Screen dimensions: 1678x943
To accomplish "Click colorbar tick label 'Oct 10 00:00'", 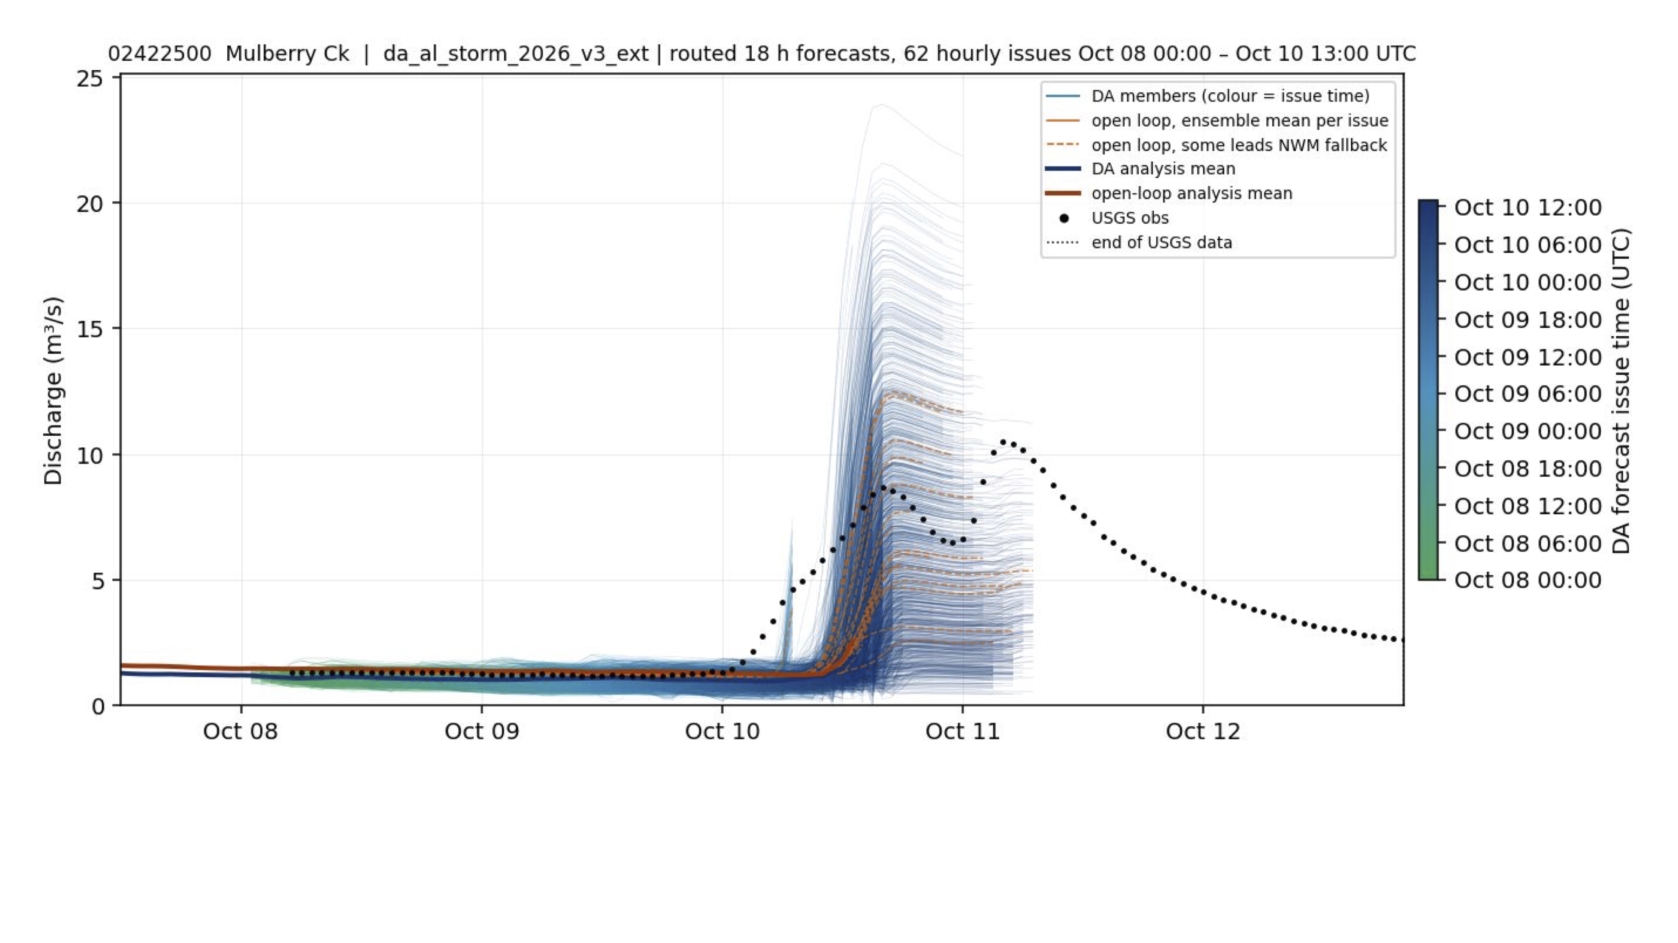I will pyautogui.click(x=1528, y=282).
